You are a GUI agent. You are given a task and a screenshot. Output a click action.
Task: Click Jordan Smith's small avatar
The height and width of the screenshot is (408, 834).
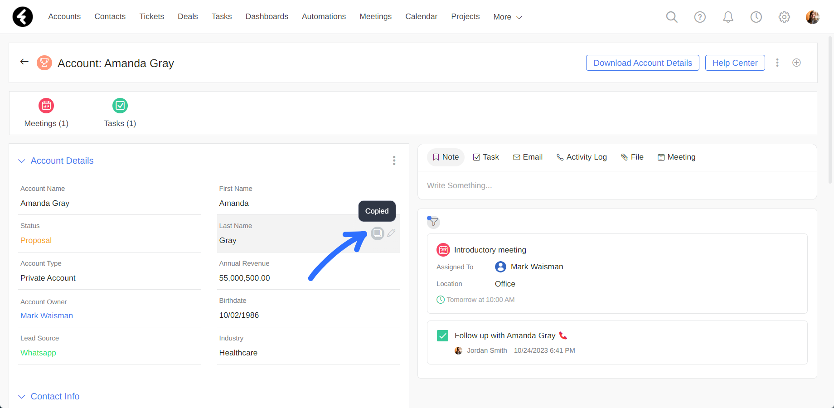pyautogui.click(x=459, y=350)
